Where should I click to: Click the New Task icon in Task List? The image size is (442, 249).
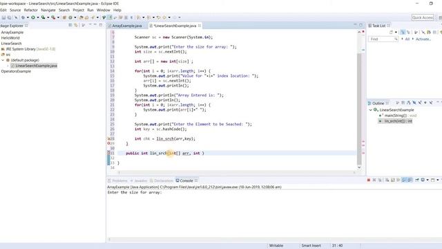click(x=391, y=33)
